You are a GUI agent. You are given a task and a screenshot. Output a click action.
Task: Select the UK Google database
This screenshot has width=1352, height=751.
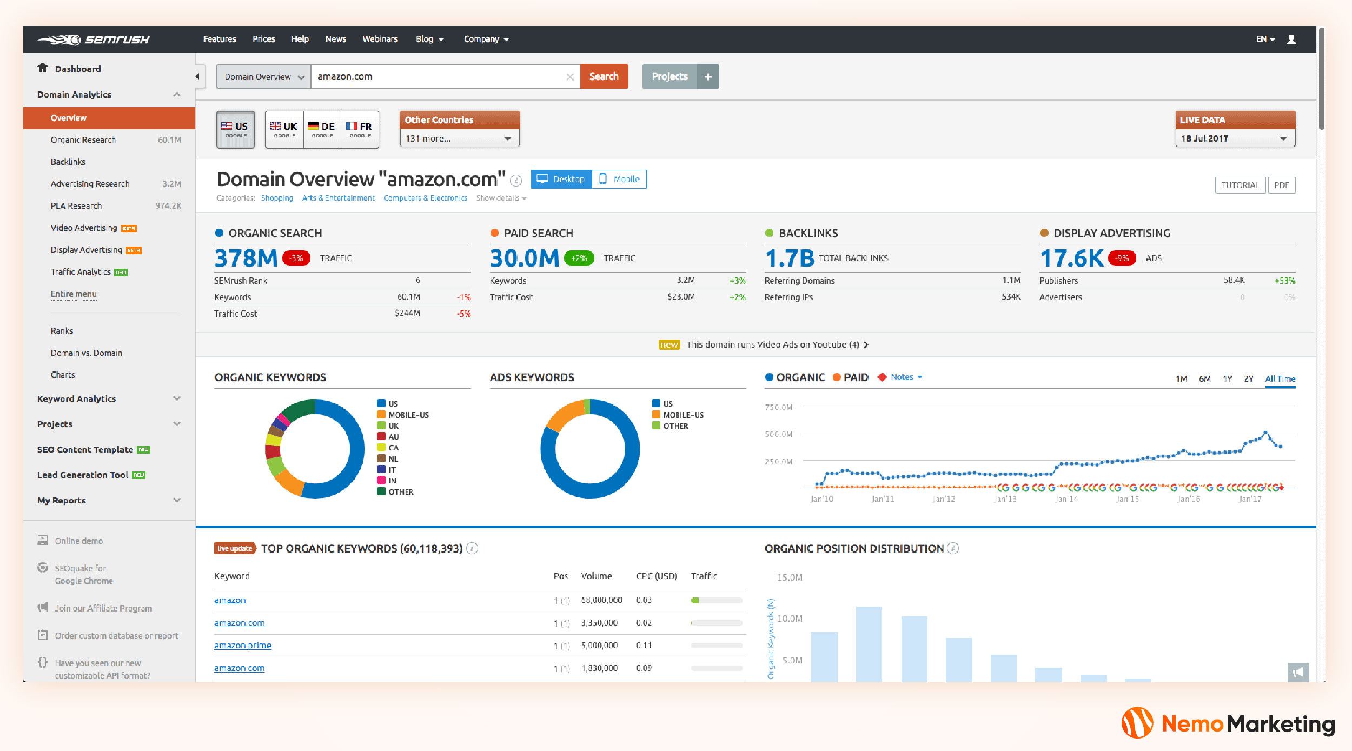click(x=284, y=129)
